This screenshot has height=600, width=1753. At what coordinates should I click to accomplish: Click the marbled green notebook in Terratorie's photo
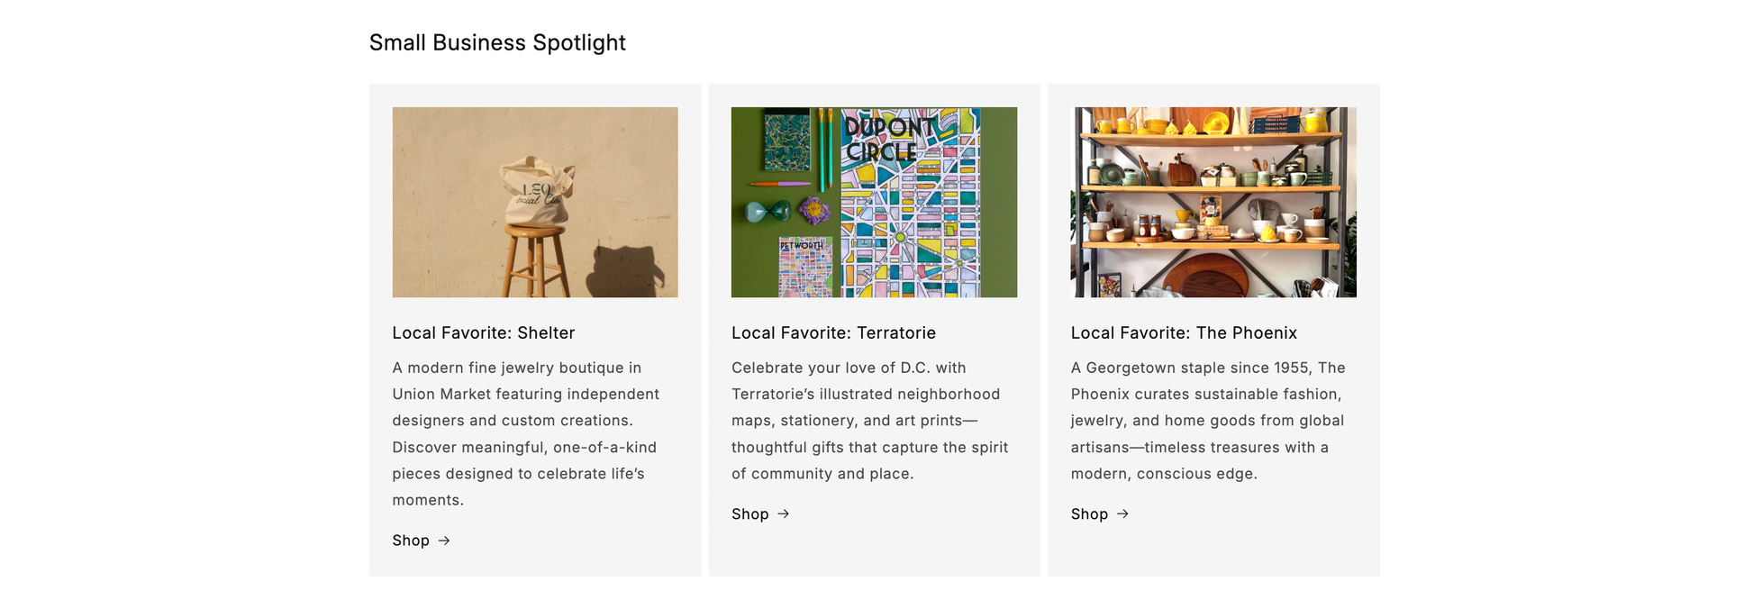click(x=786, y=141)
